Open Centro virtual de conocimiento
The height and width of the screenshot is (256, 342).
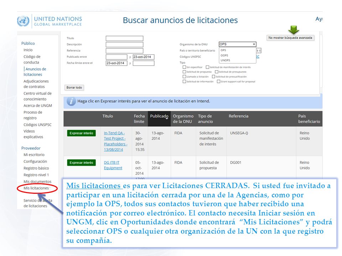click(x=37, y=96)
